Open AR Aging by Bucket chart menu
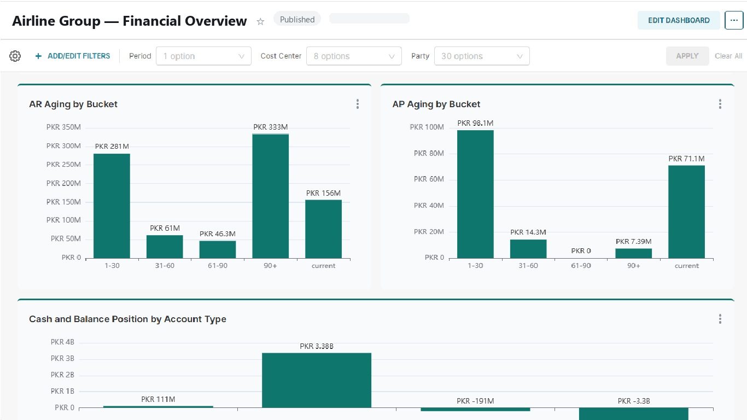Viewport: 747px width, 420px height. 358,104
